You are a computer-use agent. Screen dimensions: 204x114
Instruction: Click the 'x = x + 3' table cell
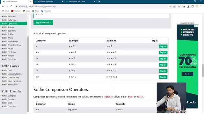click(x=112, y=52)
